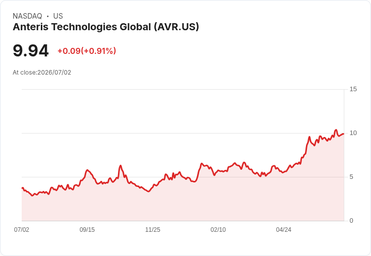Click the chart line's highest peak above 10

[336, 130]
